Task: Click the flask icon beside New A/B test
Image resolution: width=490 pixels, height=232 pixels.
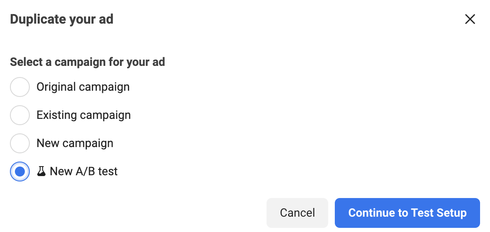Action: point(41,171)
